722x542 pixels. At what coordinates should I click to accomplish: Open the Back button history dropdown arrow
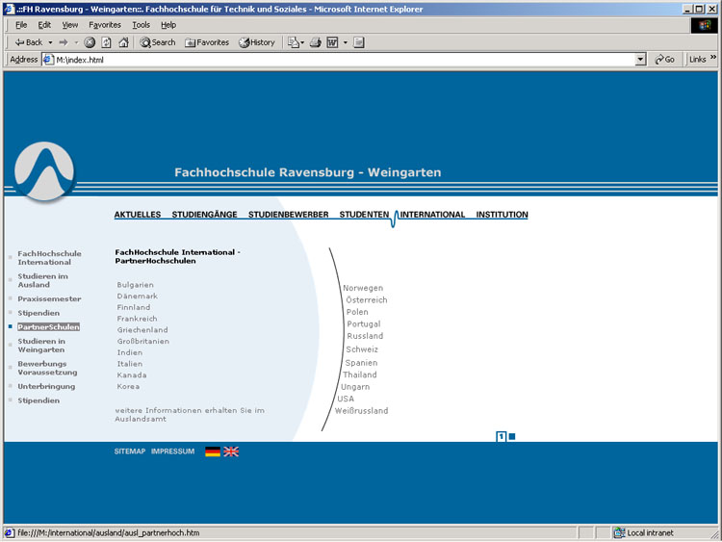(x=50, y=42)
